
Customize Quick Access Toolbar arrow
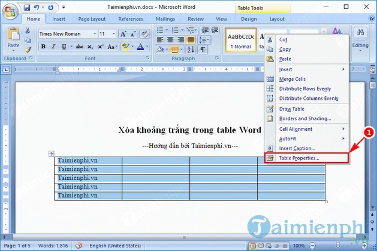[64, 7]
